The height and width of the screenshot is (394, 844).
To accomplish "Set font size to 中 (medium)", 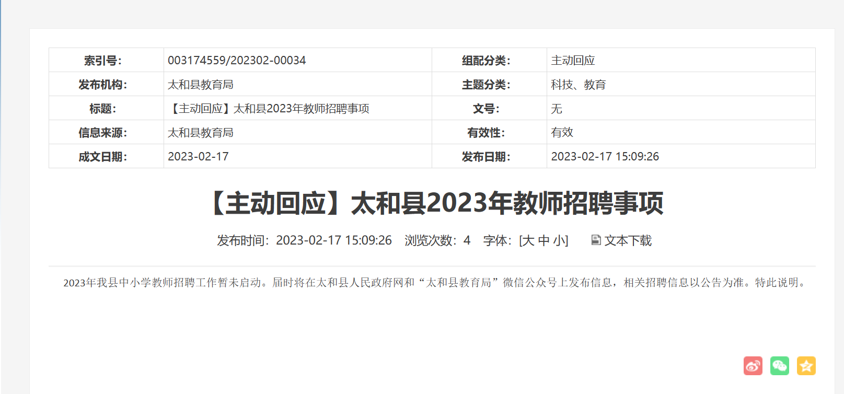I will click(x=544, y=240).
